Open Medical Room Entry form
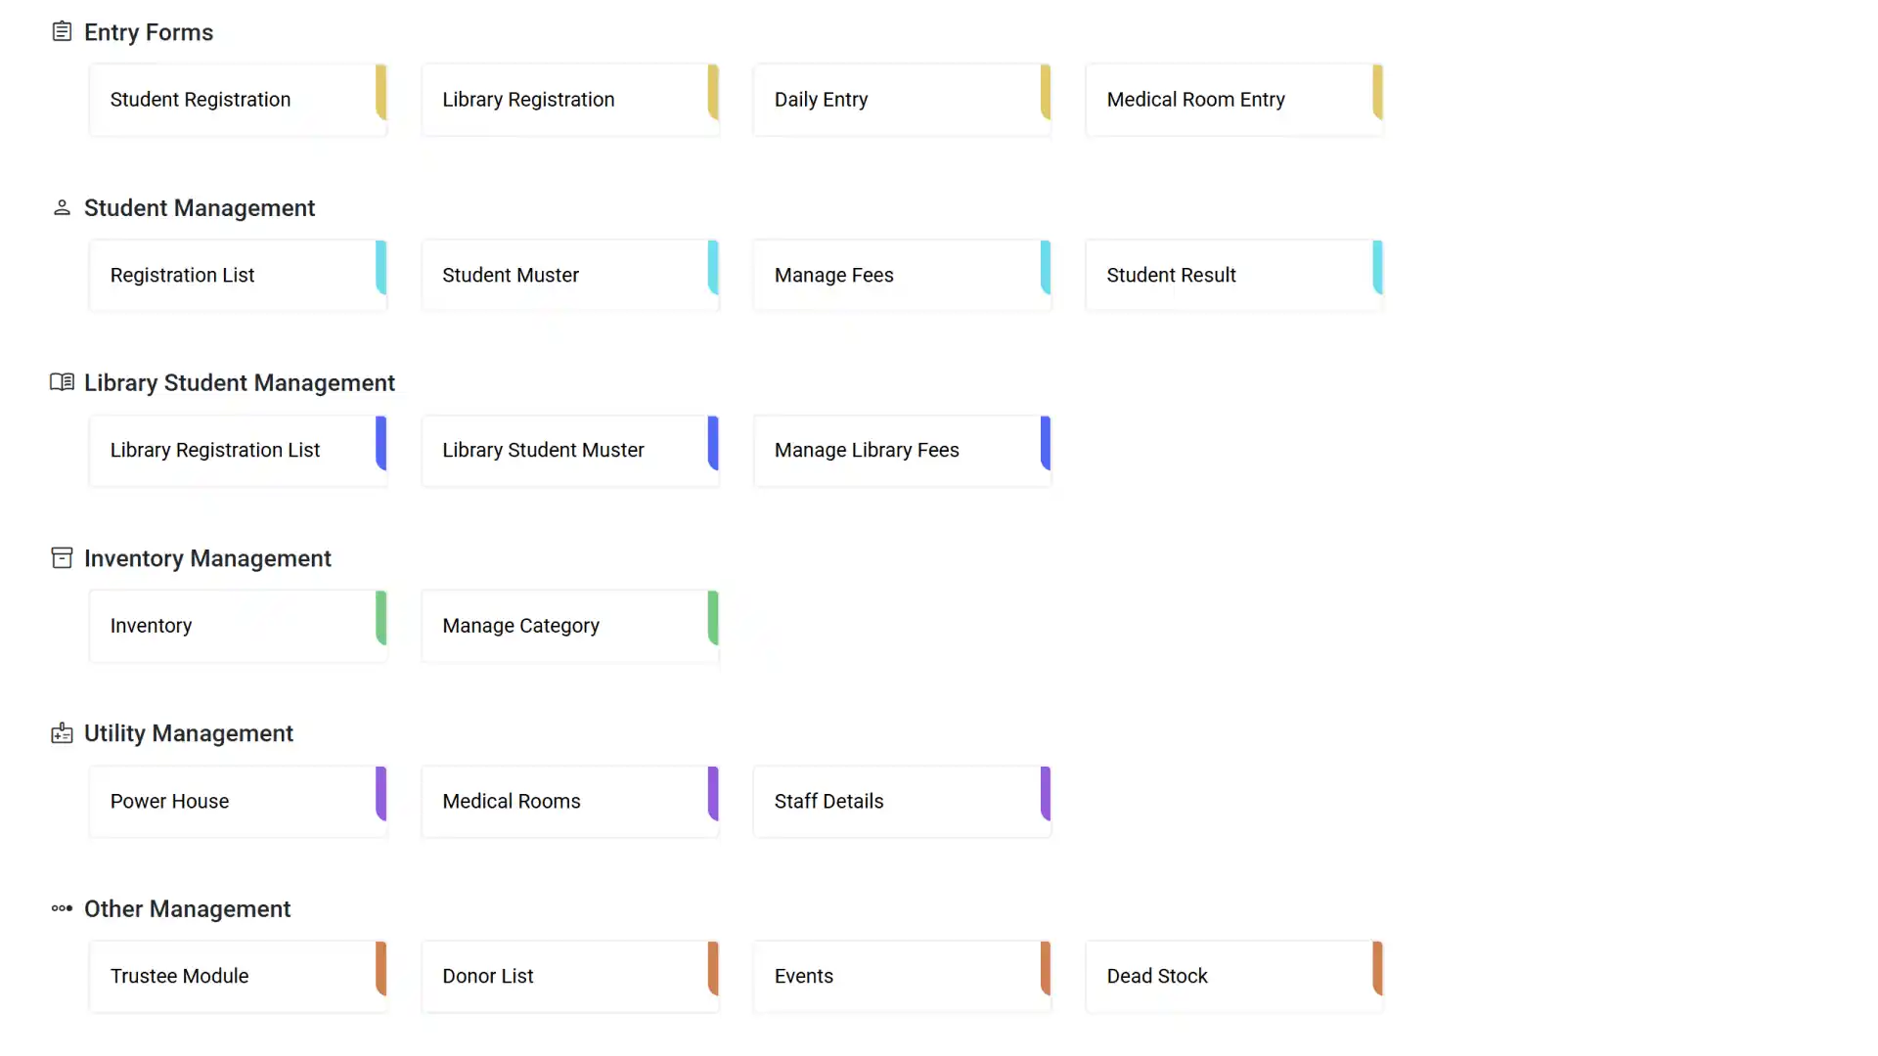 [1233, 100]
